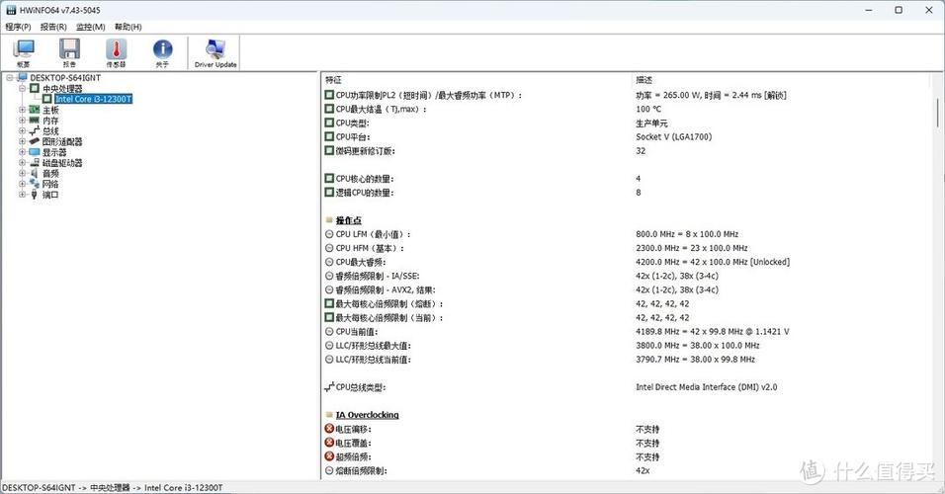Click the CPU LFM (最小值) row

coord(628,234)
